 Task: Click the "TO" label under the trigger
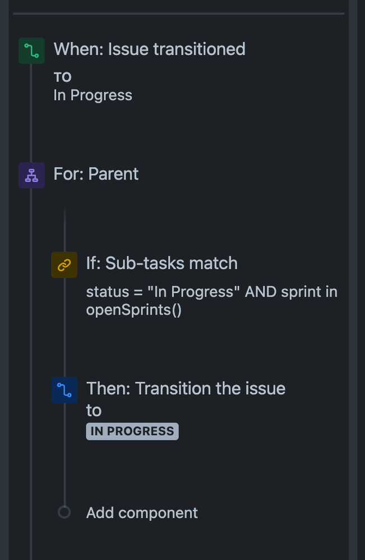(x=62, y=77)
